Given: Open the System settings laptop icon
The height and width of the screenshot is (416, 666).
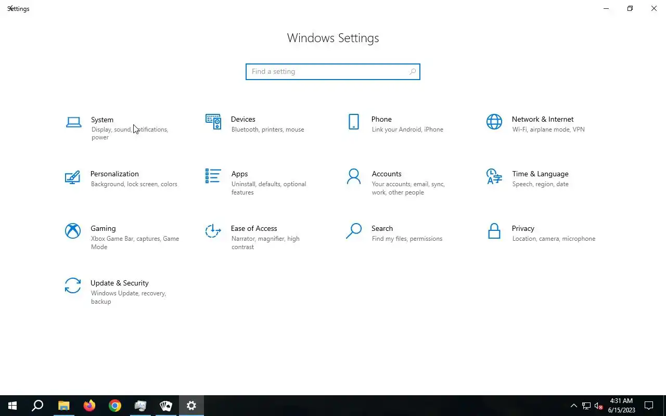Looking at the screenshot, I should coord(73,122).
